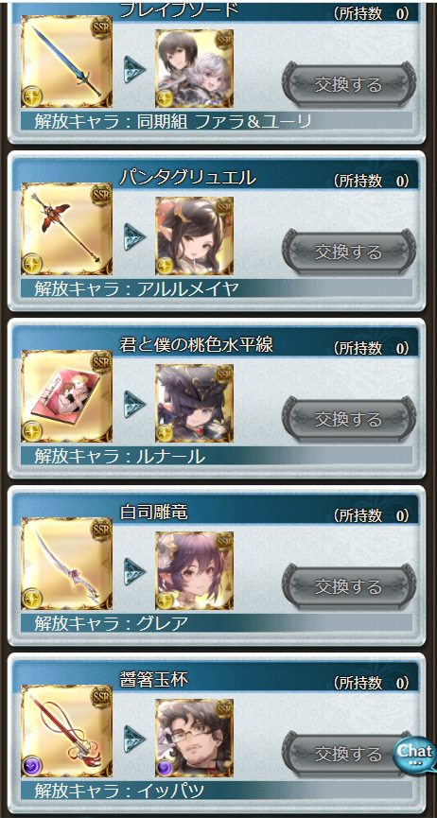View ルナール character portrait
The width and height of the screenshot is (437, 818).
point(194,403)
